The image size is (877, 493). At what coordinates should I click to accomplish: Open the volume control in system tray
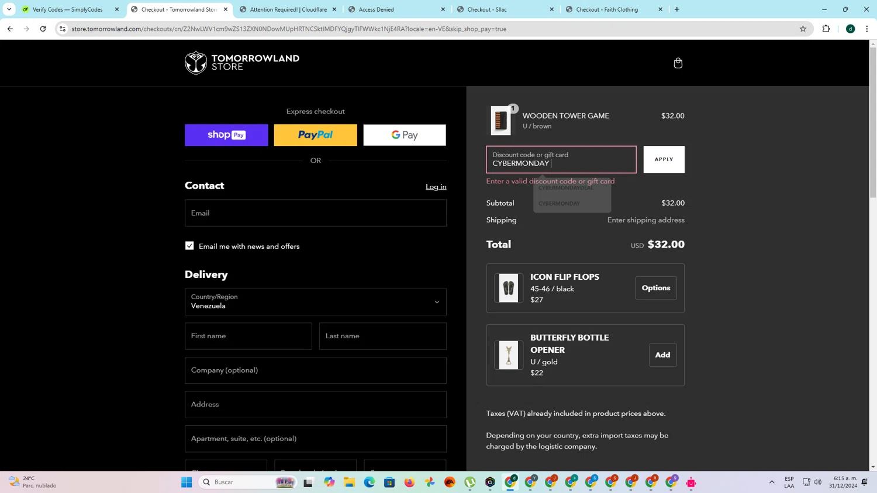click(x=817, y=482)
